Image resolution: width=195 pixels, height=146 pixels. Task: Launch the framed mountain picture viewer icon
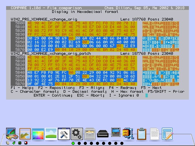25,134
